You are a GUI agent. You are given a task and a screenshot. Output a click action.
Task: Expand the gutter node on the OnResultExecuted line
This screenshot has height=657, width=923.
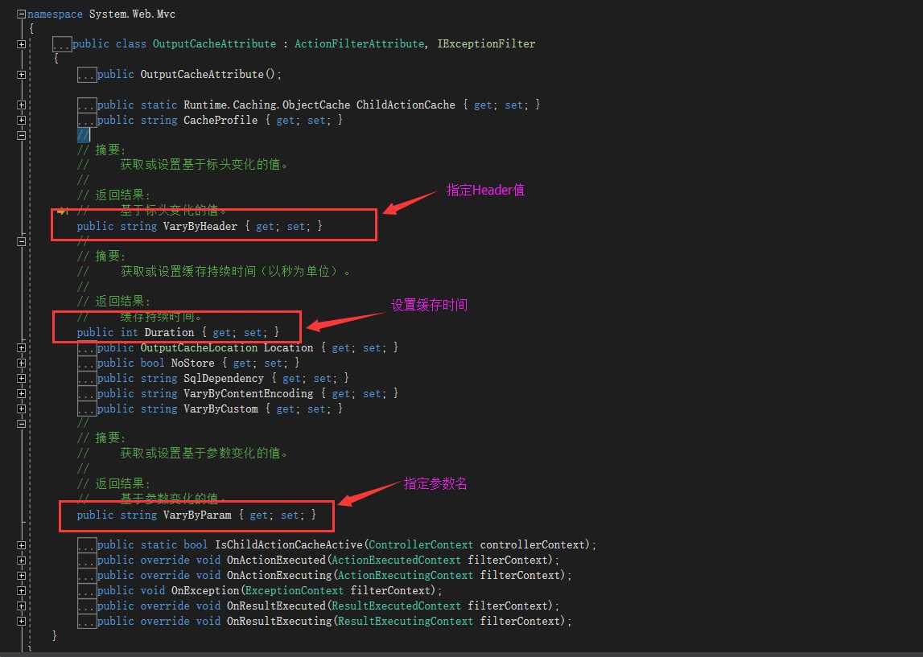[x=21, y=606]
